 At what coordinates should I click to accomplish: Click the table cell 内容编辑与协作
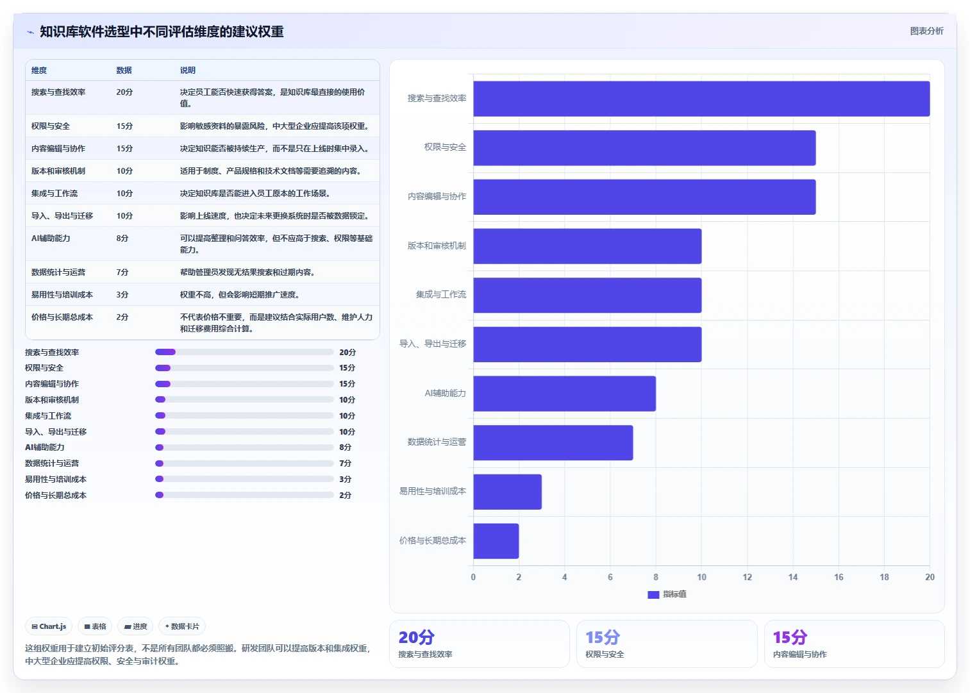(58, 149)
